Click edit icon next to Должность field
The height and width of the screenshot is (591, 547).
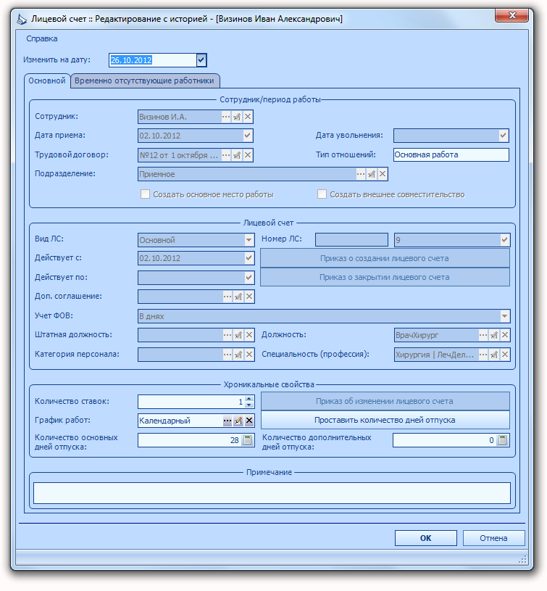point(494,335)
